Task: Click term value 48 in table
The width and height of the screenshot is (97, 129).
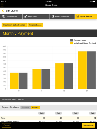Action: click(61, 118)
